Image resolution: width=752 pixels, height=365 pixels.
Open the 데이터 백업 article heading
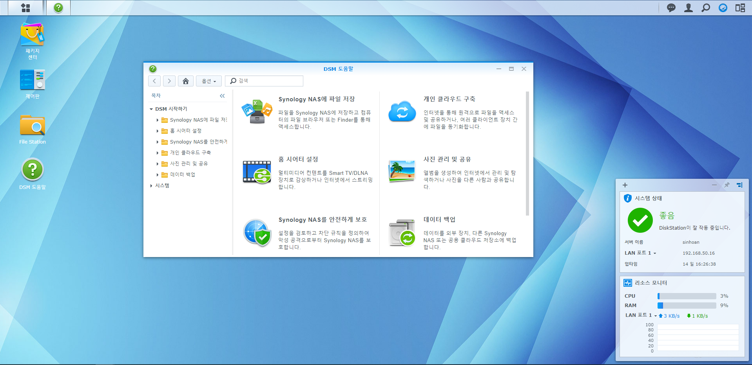tap(439, 220)
